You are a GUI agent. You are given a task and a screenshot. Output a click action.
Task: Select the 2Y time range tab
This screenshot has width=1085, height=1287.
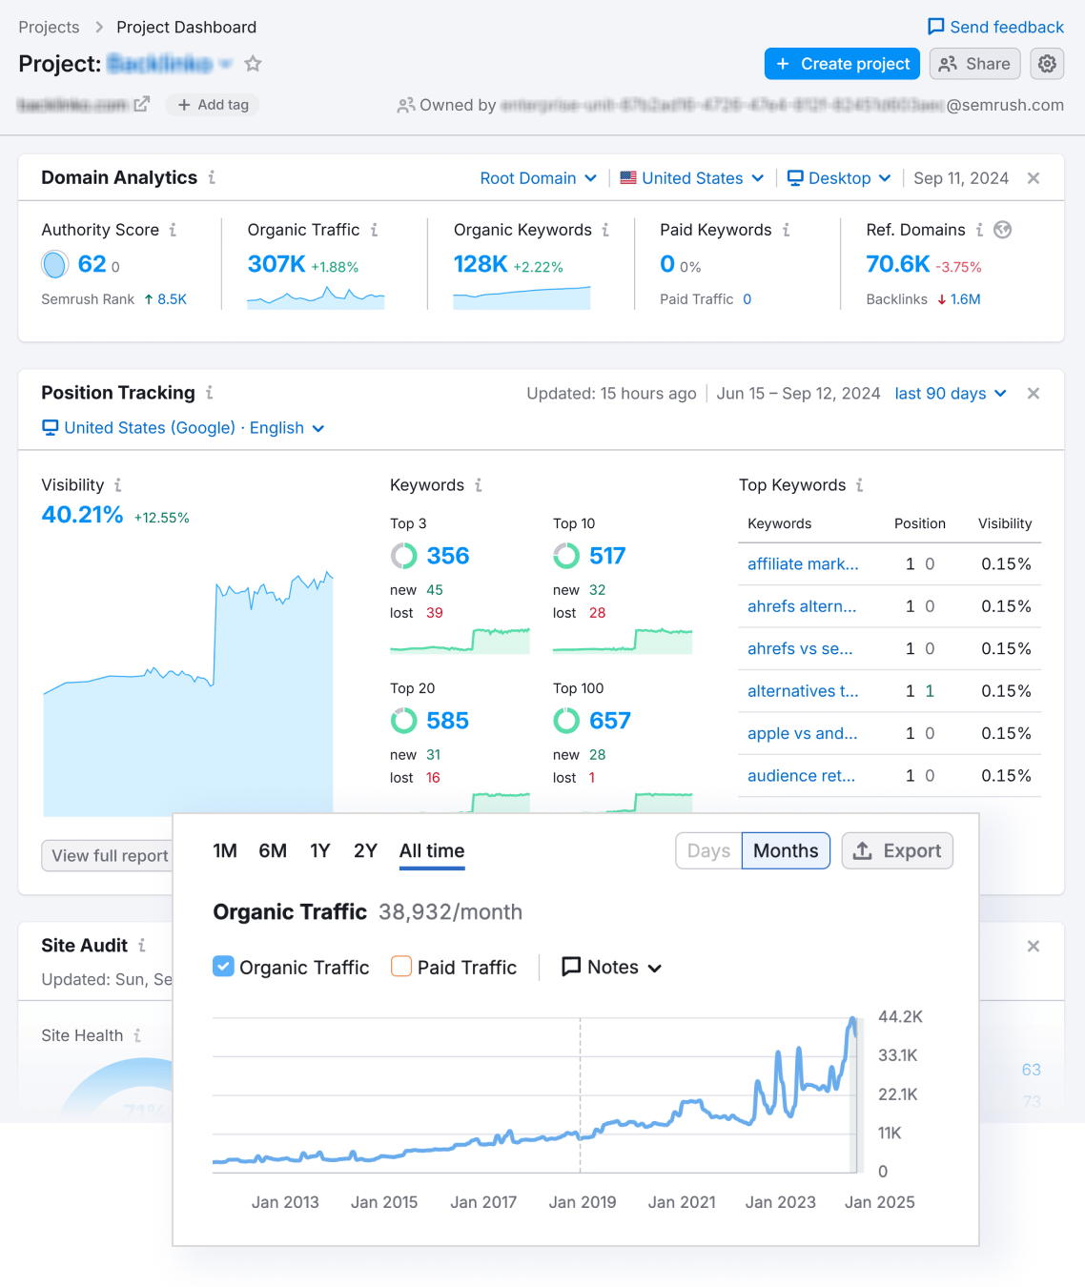(365, 850)
